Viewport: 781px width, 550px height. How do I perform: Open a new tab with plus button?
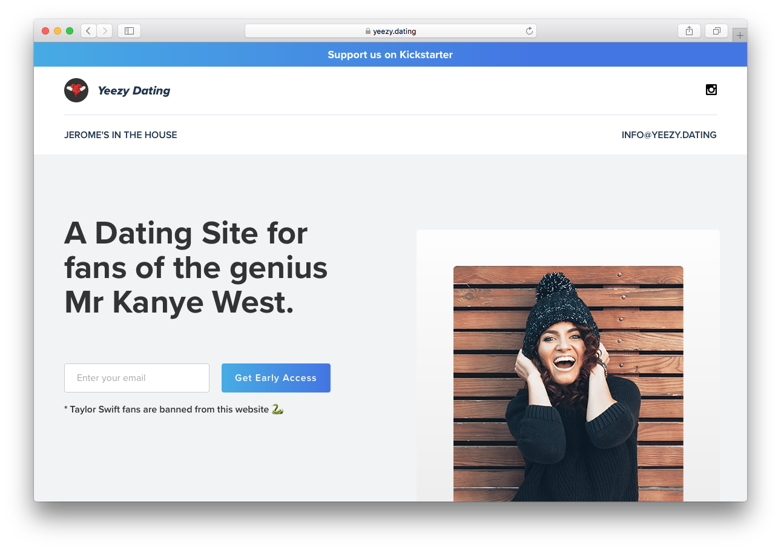[x=740, y=35]
